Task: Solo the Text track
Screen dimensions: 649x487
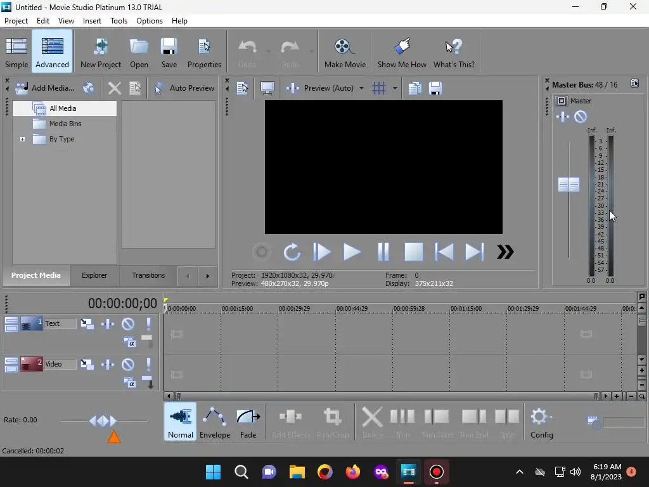Action: pyautogui.click(x=148, y=324)
